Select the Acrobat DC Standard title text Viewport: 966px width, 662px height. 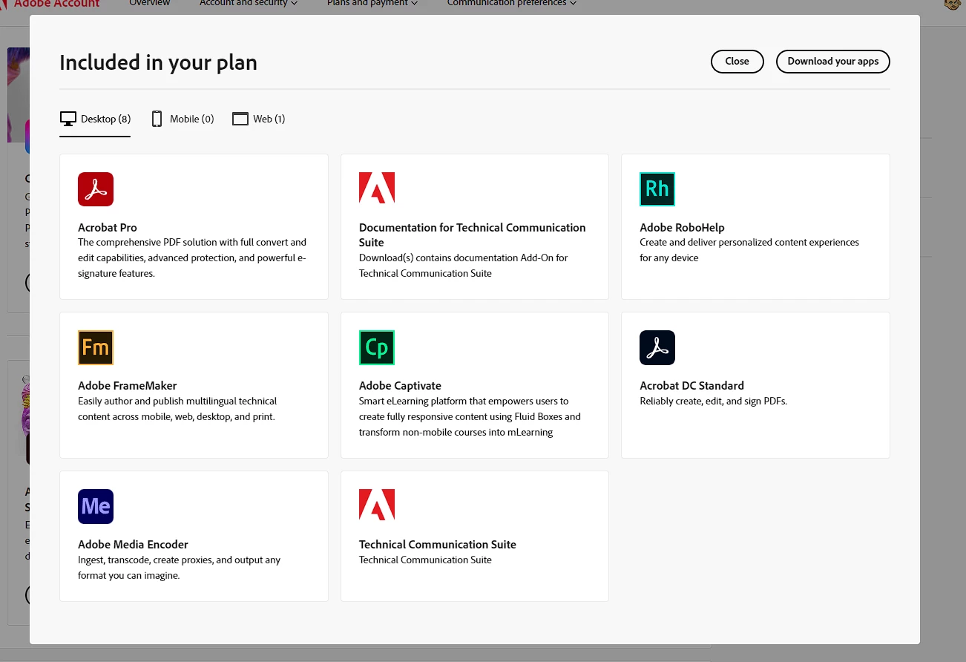[691, 386]
